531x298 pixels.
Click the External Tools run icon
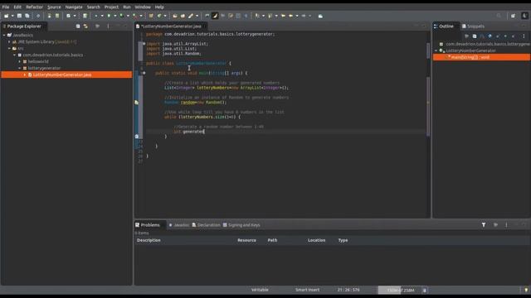point(134,16)
